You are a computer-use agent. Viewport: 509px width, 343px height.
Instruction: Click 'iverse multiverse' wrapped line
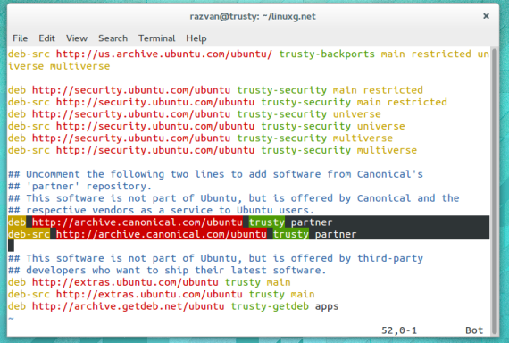(59, 66)
